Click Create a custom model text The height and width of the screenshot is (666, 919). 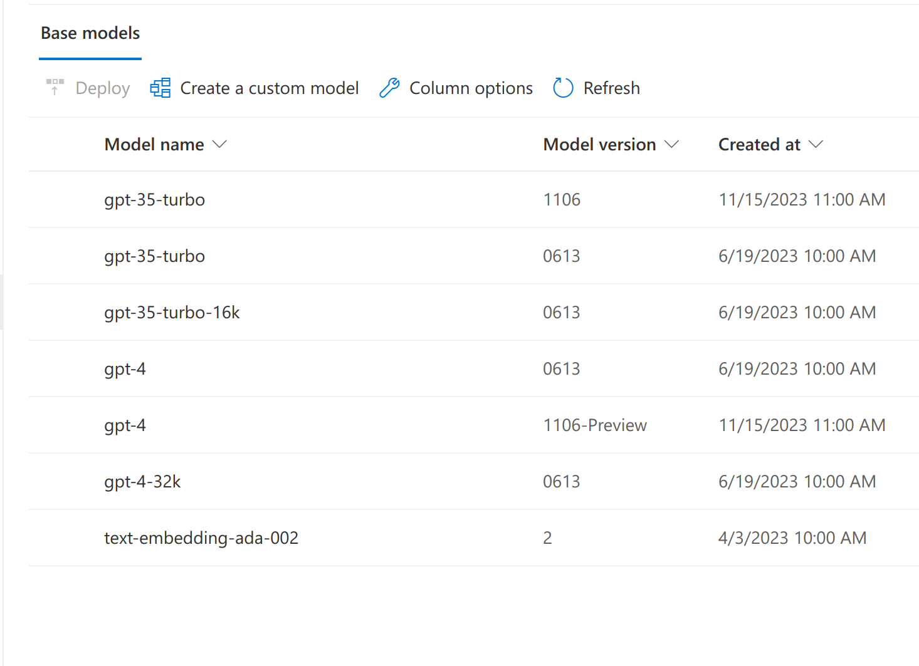(270, 88)
